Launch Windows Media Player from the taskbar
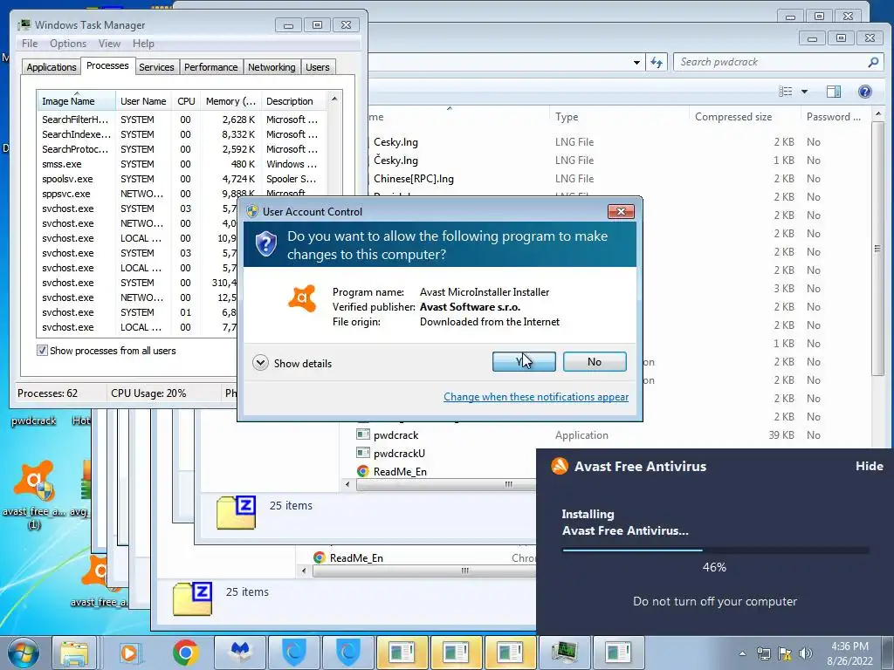This screenshot has height=670, width=894. (x=129, y=653)
